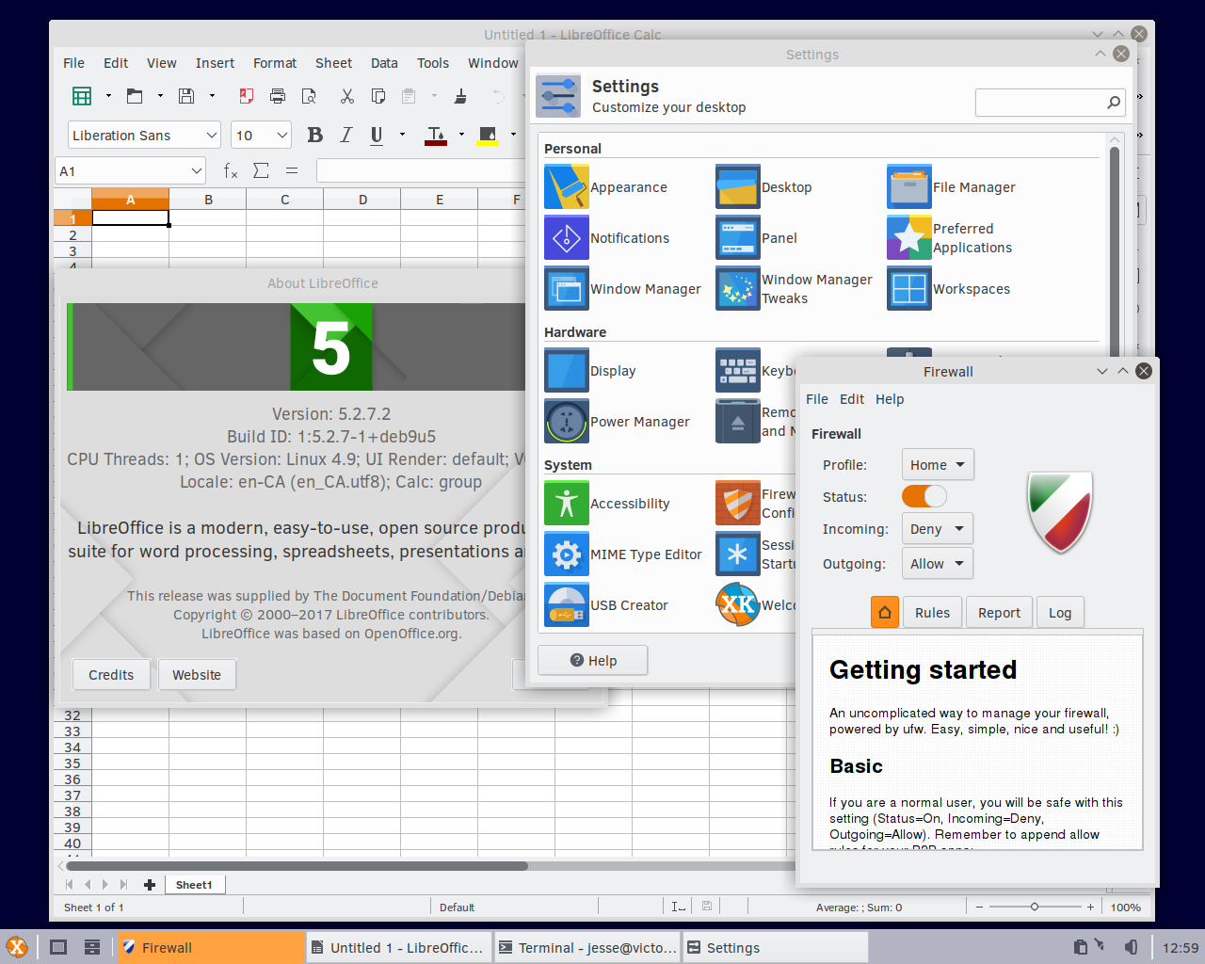Click the Settings search field
Viewport: 1205px width, 964px height.
tap(1051, 103)
